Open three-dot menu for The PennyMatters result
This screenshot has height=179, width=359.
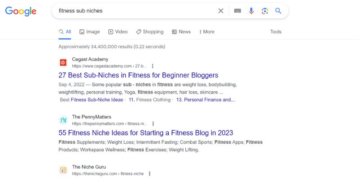pyautogui.click(x=153, y=124)
